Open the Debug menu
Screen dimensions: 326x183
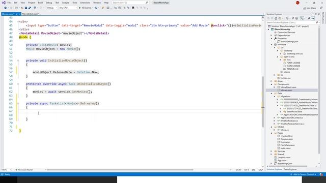tap(49, 3)
